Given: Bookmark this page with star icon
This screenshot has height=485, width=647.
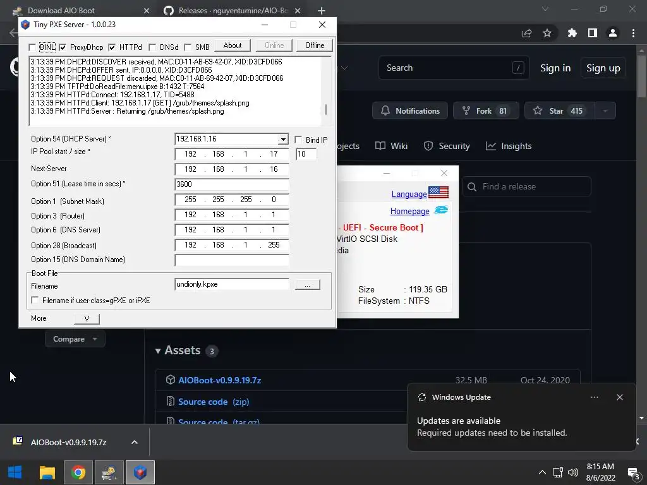Looking at the screenshot, I should tap(547, 33).
